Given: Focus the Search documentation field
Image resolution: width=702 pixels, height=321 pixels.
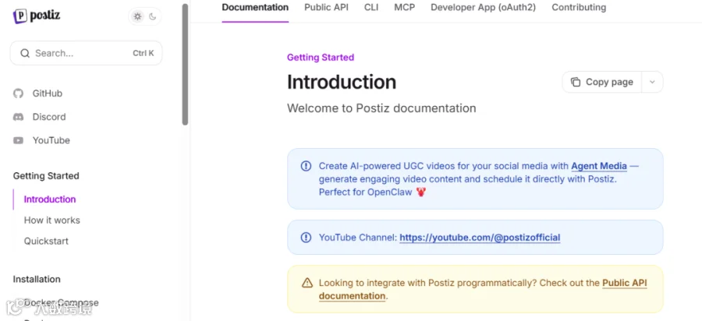Looking at the screenshot, I should click(86, 53).
